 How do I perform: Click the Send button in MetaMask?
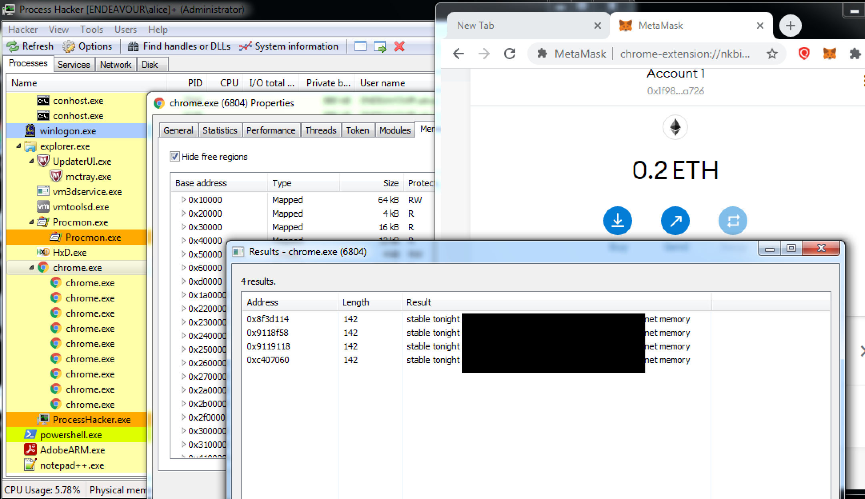tap(675, 220)
